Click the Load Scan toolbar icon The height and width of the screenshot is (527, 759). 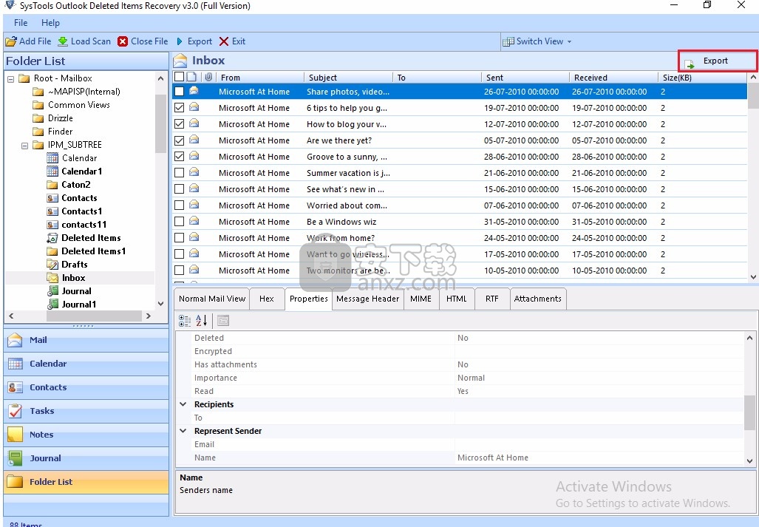point(62,41)
